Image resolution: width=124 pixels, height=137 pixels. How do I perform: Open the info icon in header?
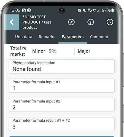[91, 22]
